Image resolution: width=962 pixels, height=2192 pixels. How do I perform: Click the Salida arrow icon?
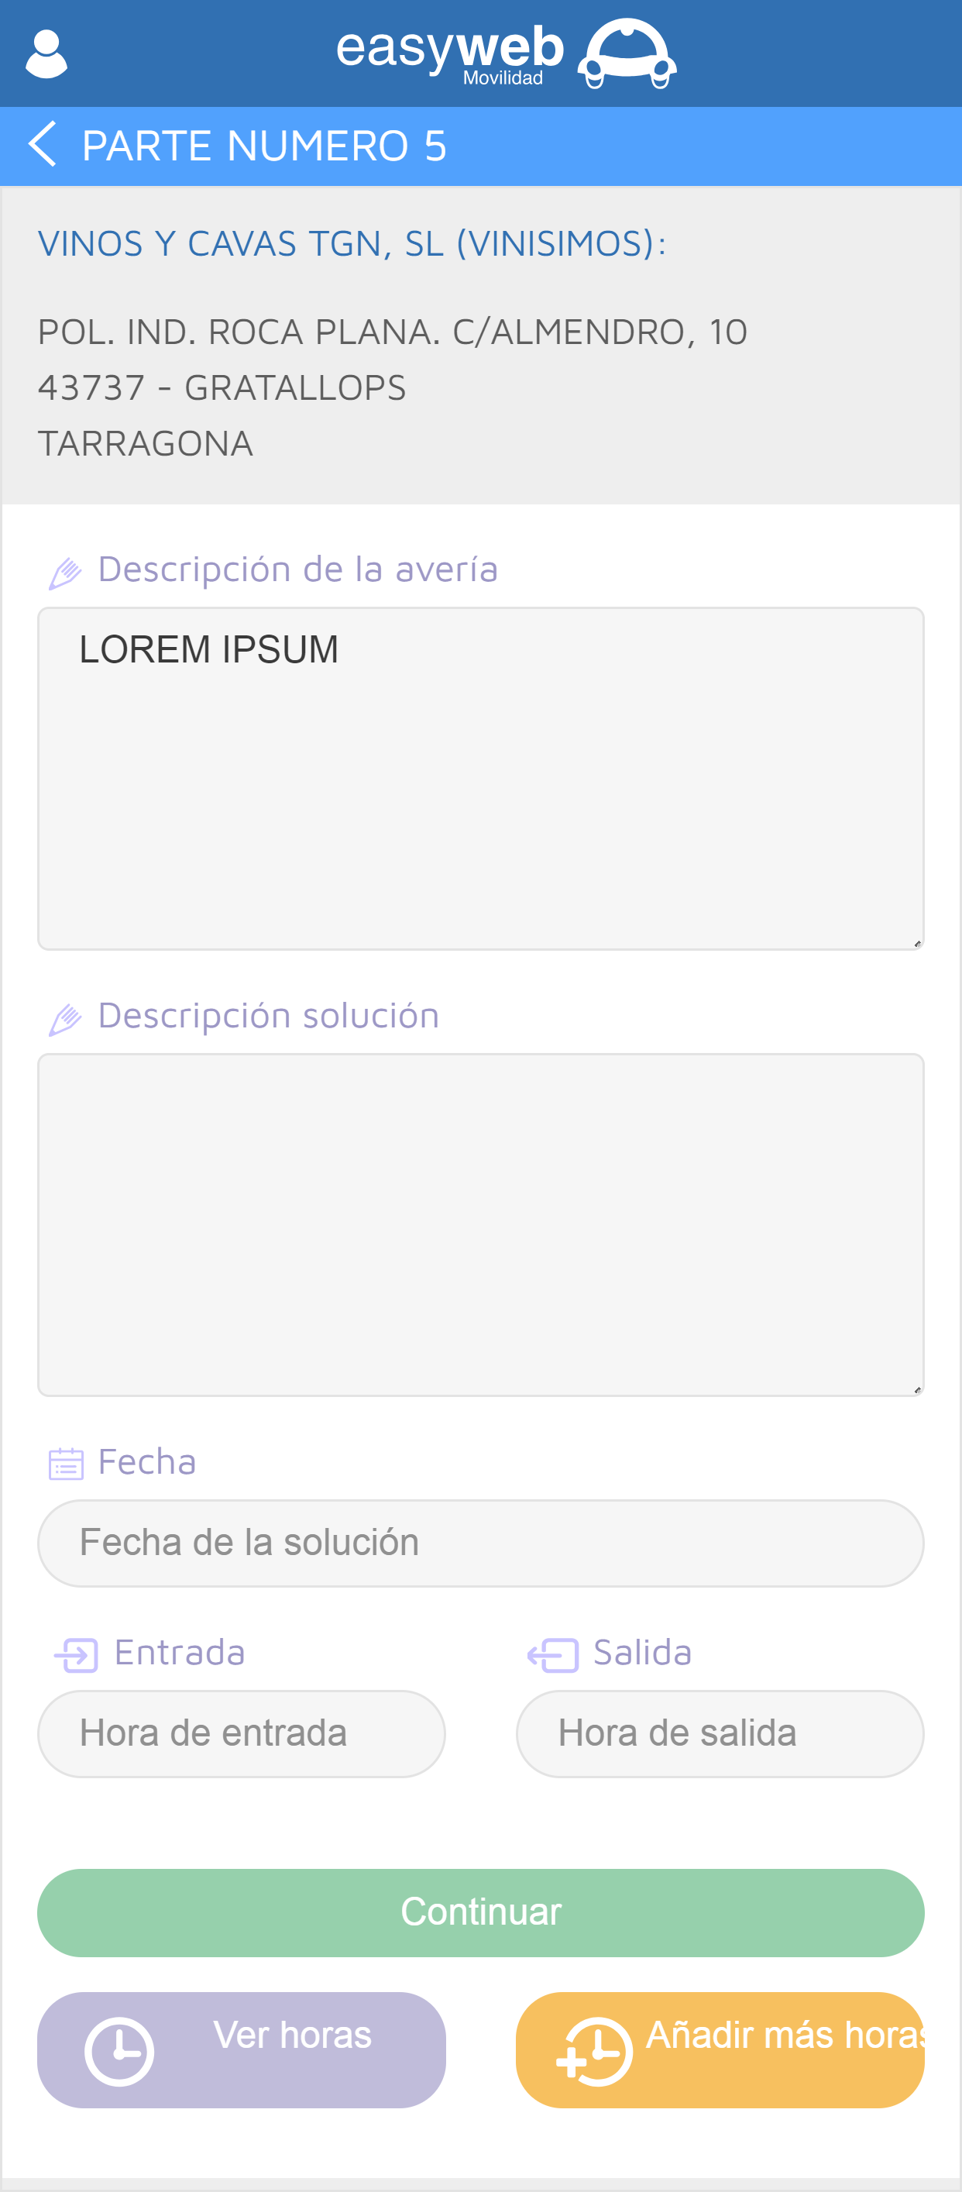(x=553, y=1655)
